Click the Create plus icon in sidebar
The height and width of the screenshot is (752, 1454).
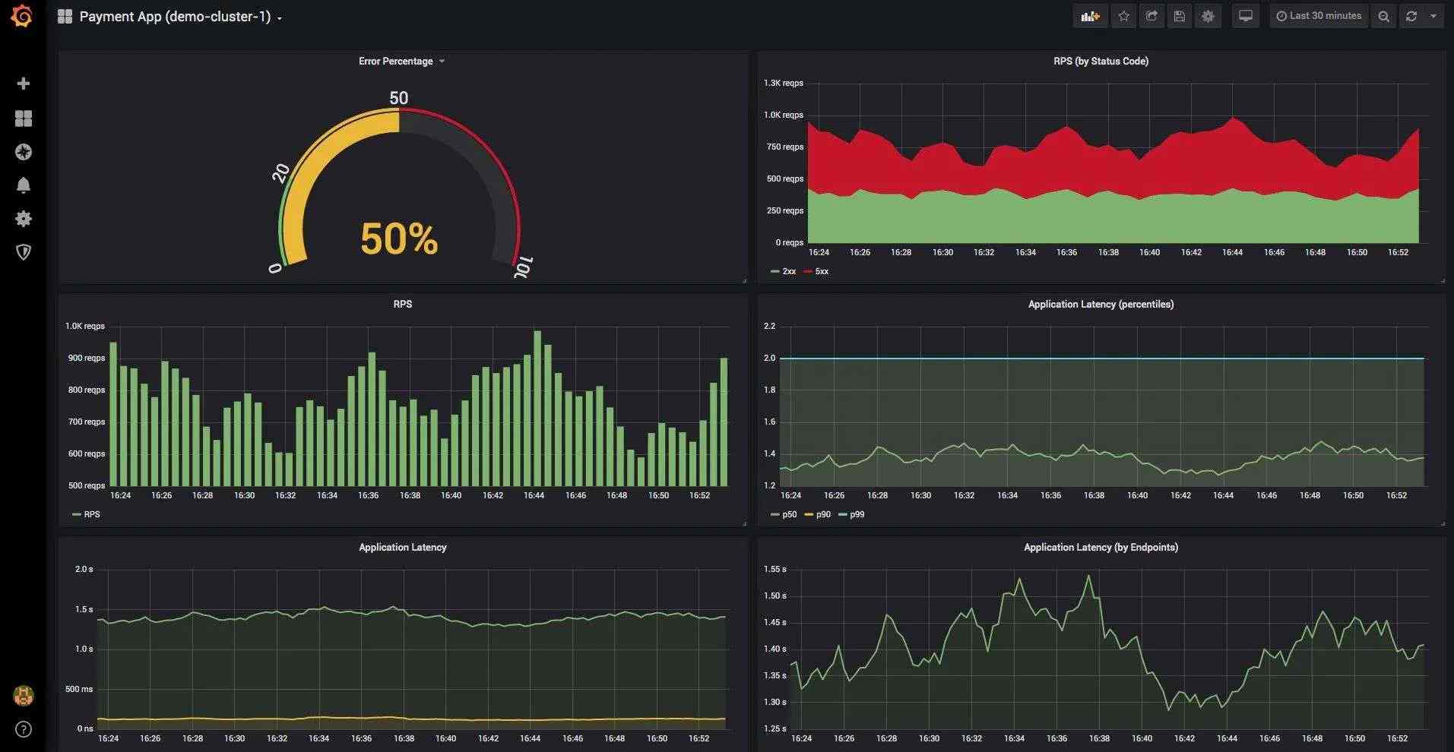(x=24, y=84)
